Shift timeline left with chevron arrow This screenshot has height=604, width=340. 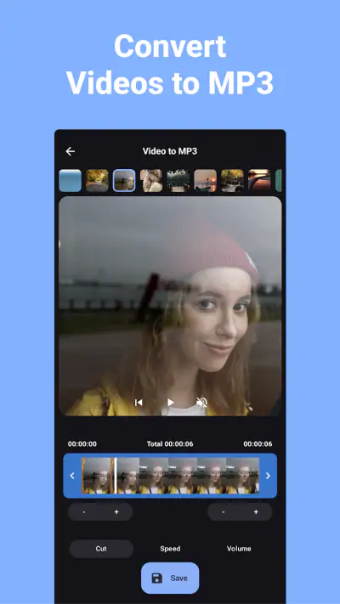tap(72, 476)
